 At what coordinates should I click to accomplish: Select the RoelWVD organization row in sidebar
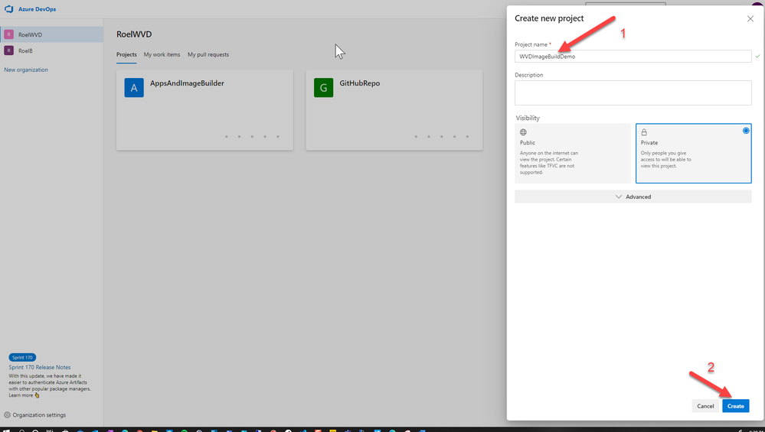click(52, 34)
